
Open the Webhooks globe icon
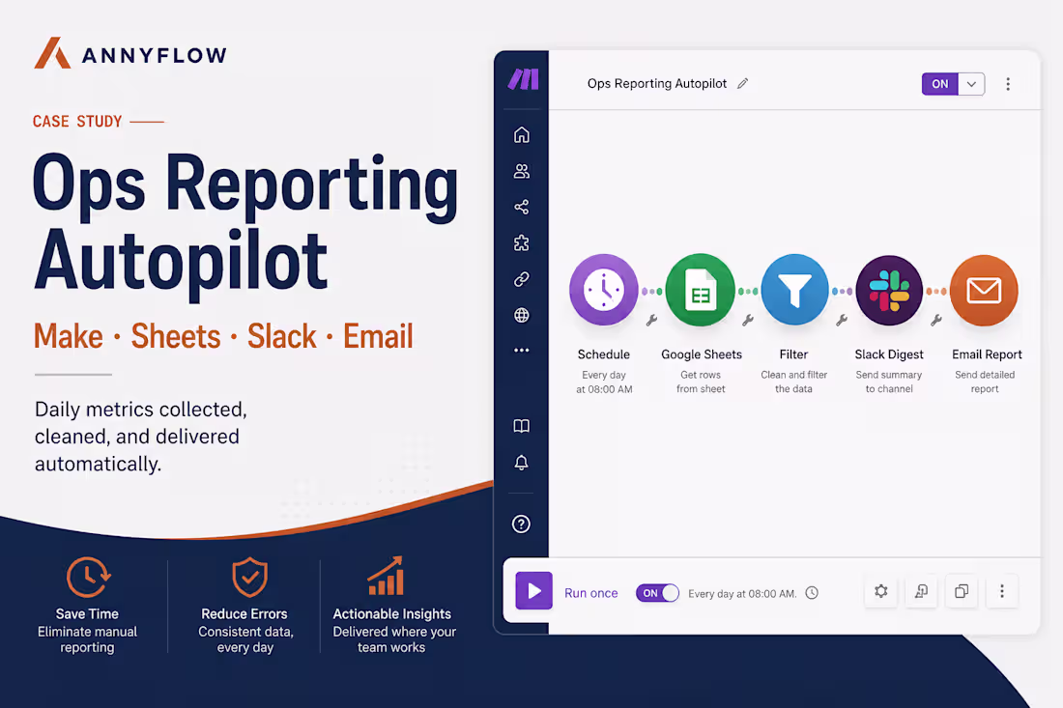pyautogui.click(x=521, y=315)
